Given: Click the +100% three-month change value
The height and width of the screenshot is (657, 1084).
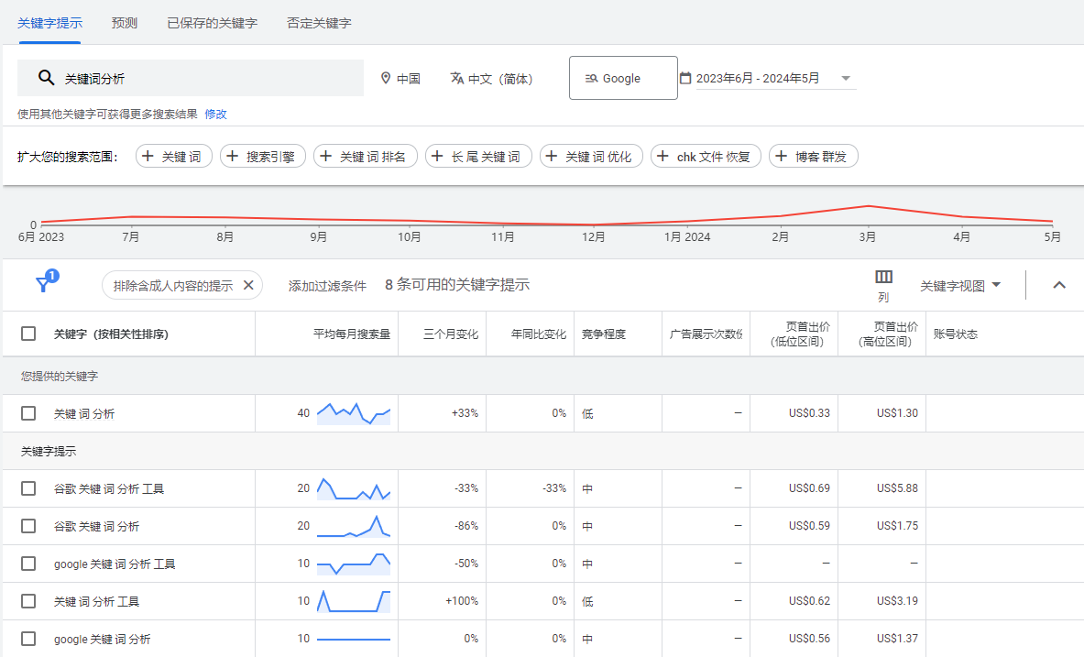Looking at the screenshot, I should (x=462, y=601).
